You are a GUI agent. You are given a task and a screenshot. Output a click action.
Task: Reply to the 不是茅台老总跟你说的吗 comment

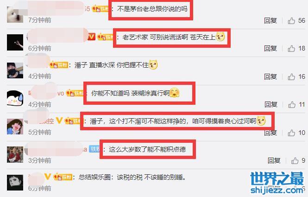[270, 20]
